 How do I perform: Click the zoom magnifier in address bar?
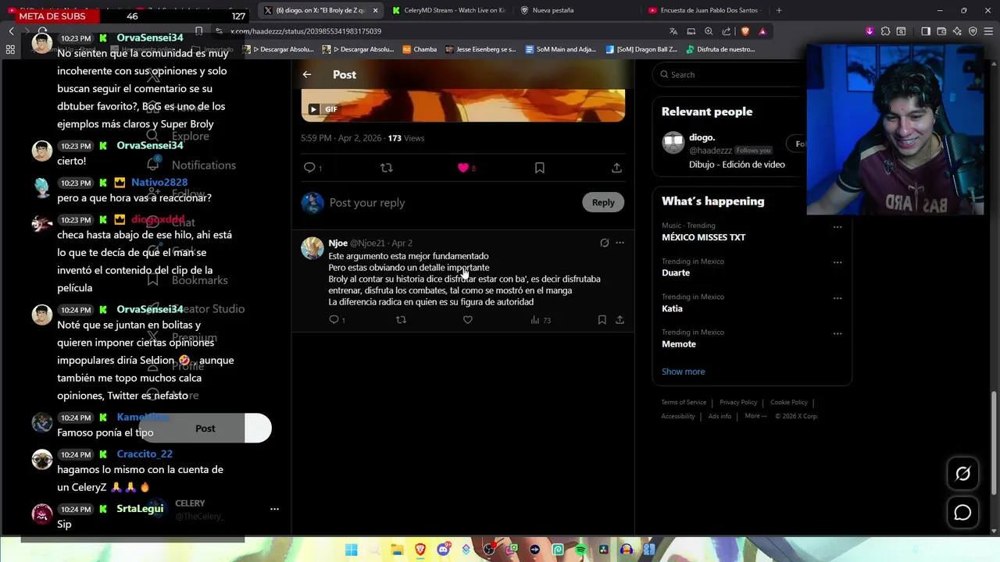click(709, 31)
